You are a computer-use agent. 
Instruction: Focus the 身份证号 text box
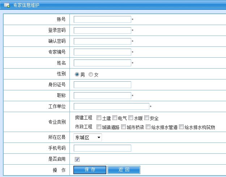102,85
